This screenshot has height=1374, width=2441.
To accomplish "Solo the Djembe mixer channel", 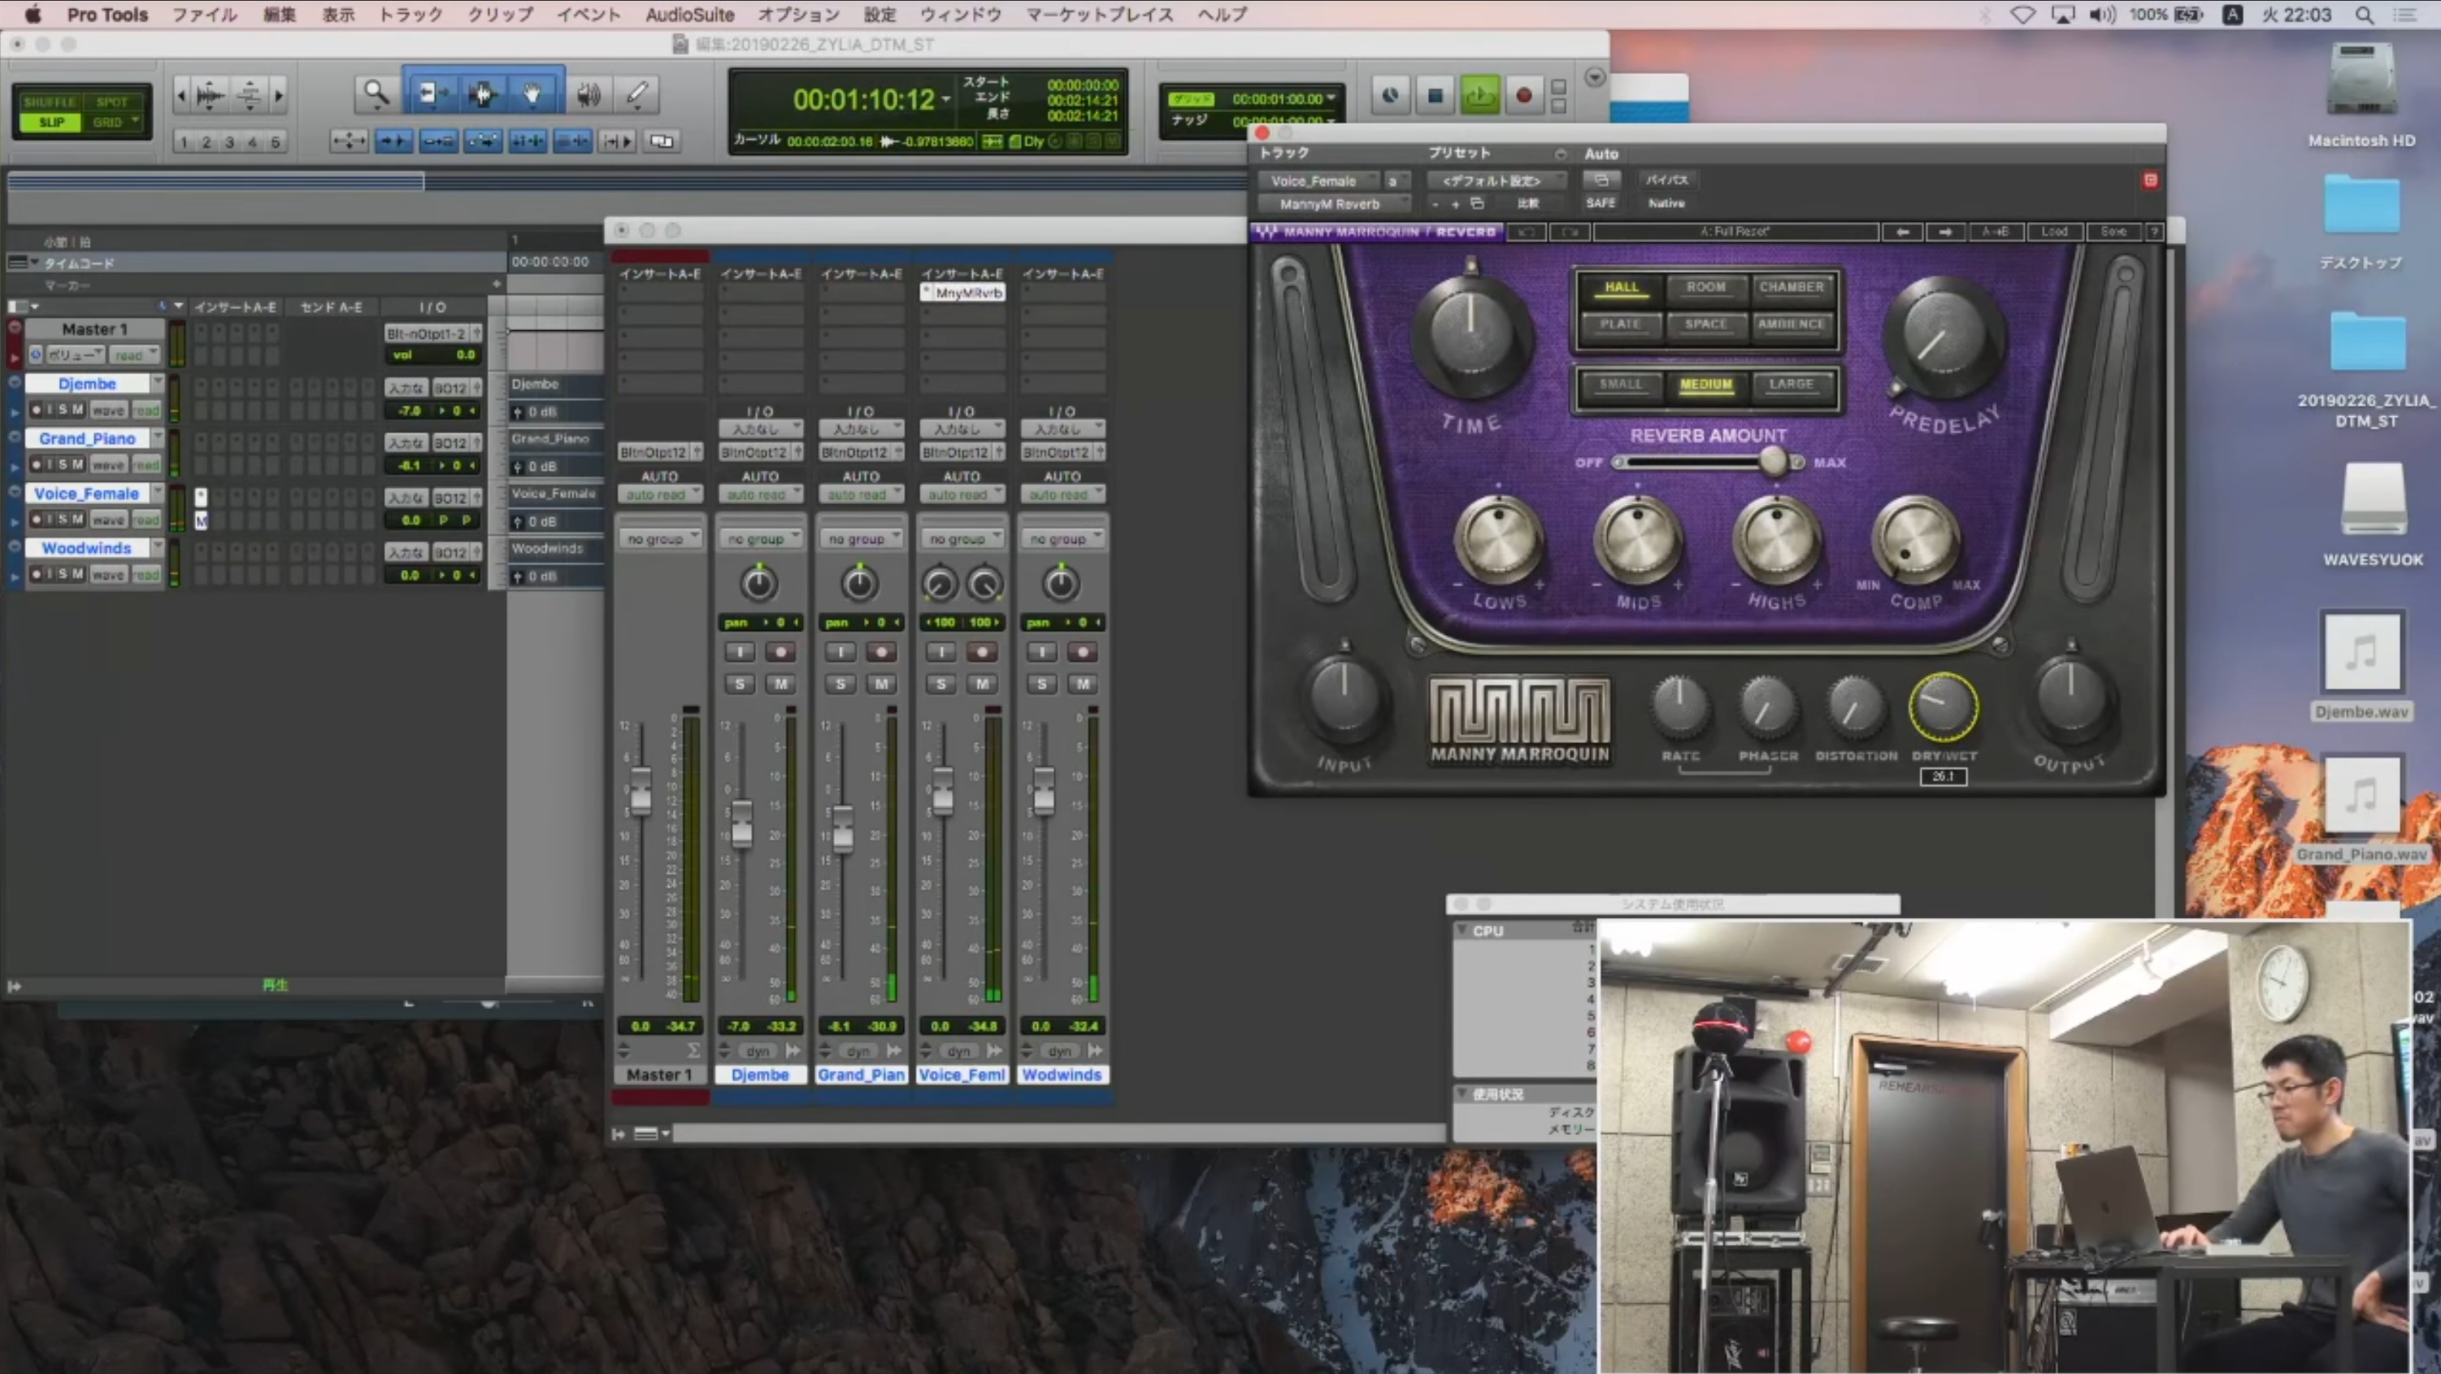I will point(739,683).
